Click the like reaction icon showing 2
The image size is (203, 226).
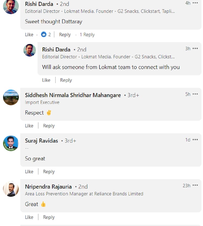[x=44, y=35]
